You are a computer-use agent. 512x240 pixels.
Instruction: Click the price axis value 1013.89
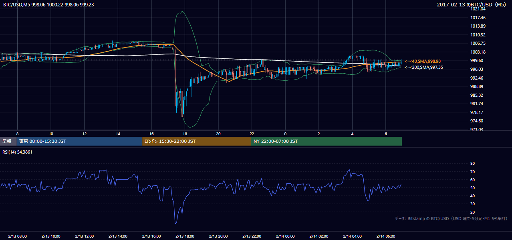(x=478, y=26)
